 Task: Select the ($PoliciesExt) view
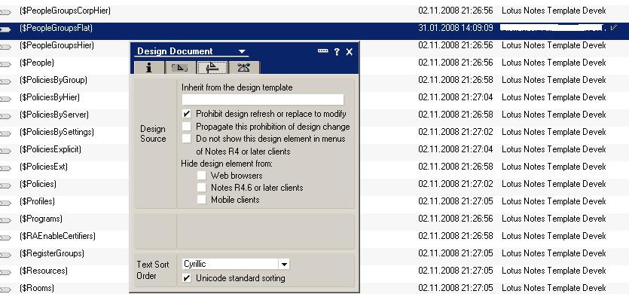click(x=44, y=167)
